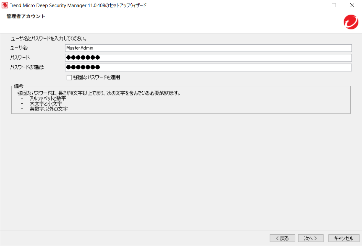Click the 備考 group label

tap(19, 86)
